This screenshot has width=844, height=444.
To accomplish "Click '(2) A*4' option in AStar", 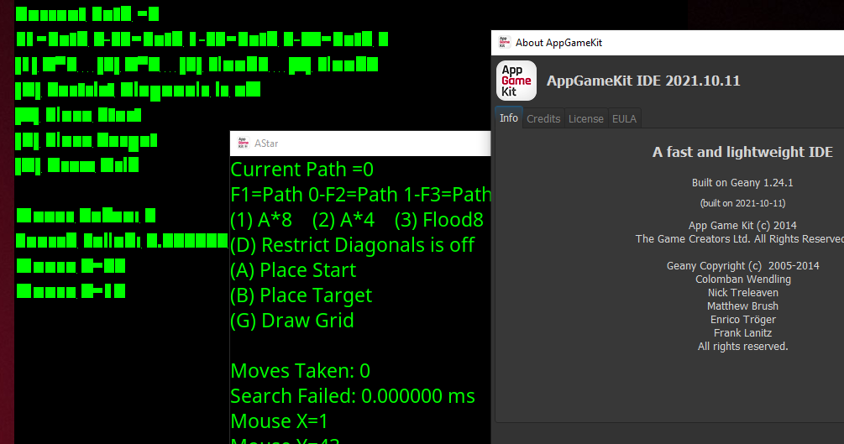I will (343, 220).
